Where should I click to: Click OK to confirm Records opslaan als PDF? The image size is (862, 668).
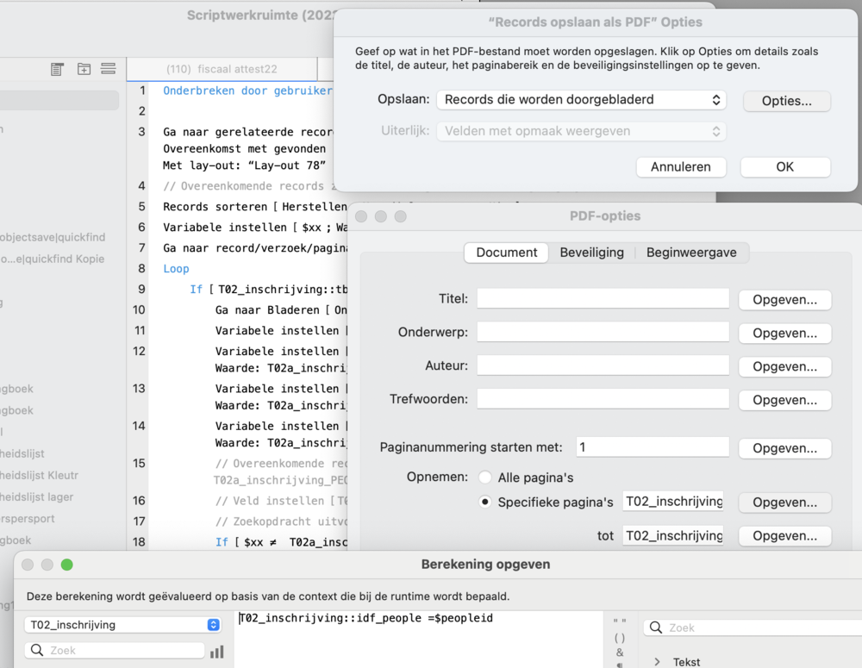coord(784,166)
